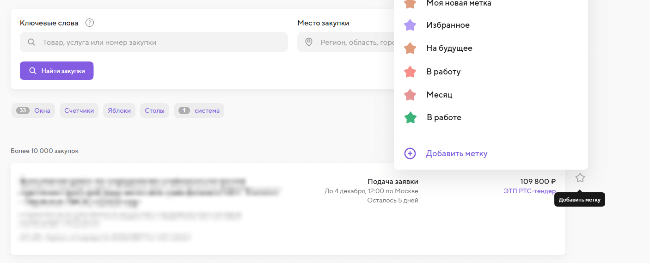Click the magnifier icon in the keywords field
The width and height of the screenshot is (650, 263).
click(31, 43)
